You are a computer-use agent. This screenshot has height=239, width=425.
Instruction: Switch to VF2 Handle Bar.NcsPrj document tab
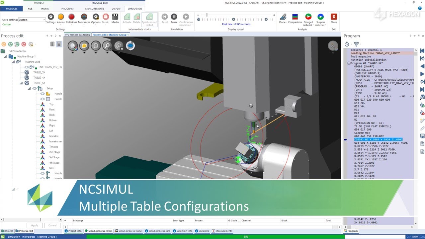click(77, 35)
